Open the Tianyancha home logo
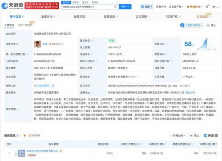This screenshot has width=222, height=161. pyautogui.click(x=12, y=6)
